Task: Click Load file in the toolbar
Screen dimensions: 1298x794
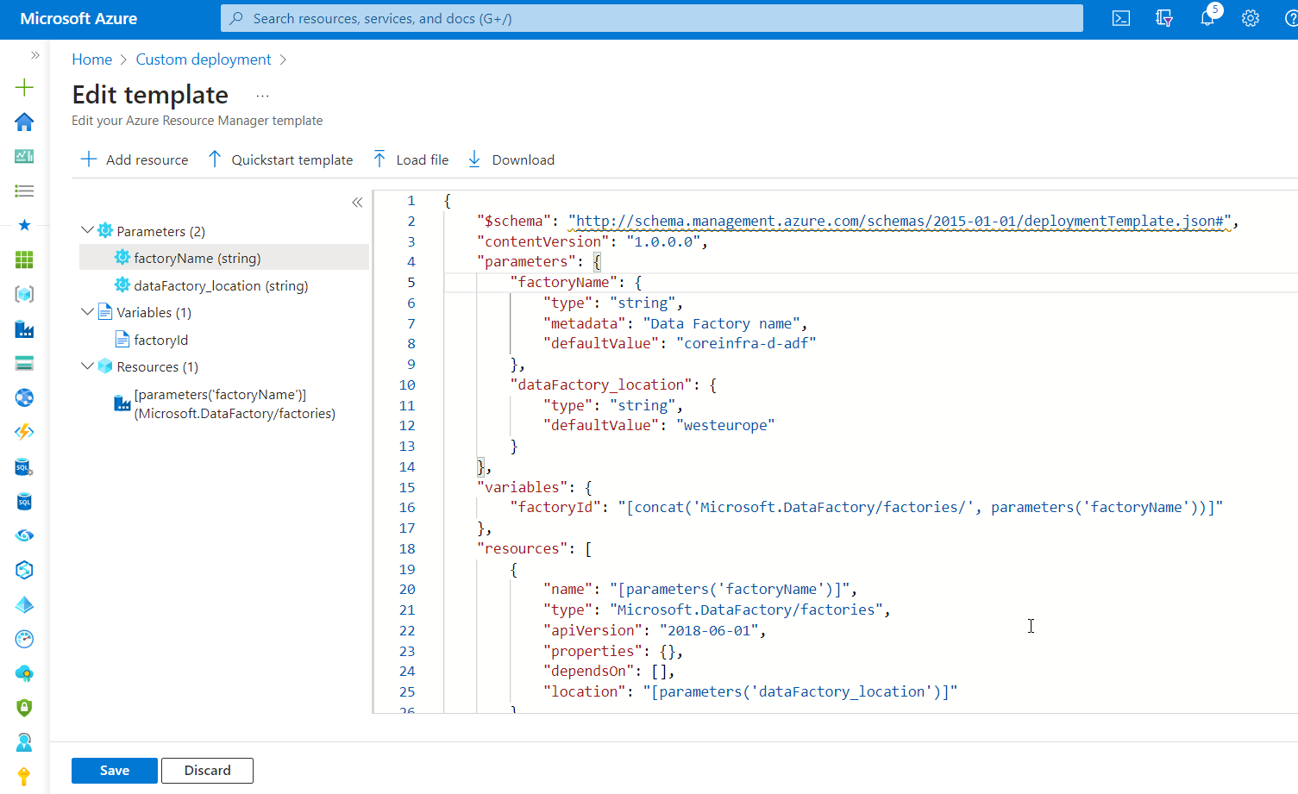Action: pyautogui.click(x=411, y=159)
